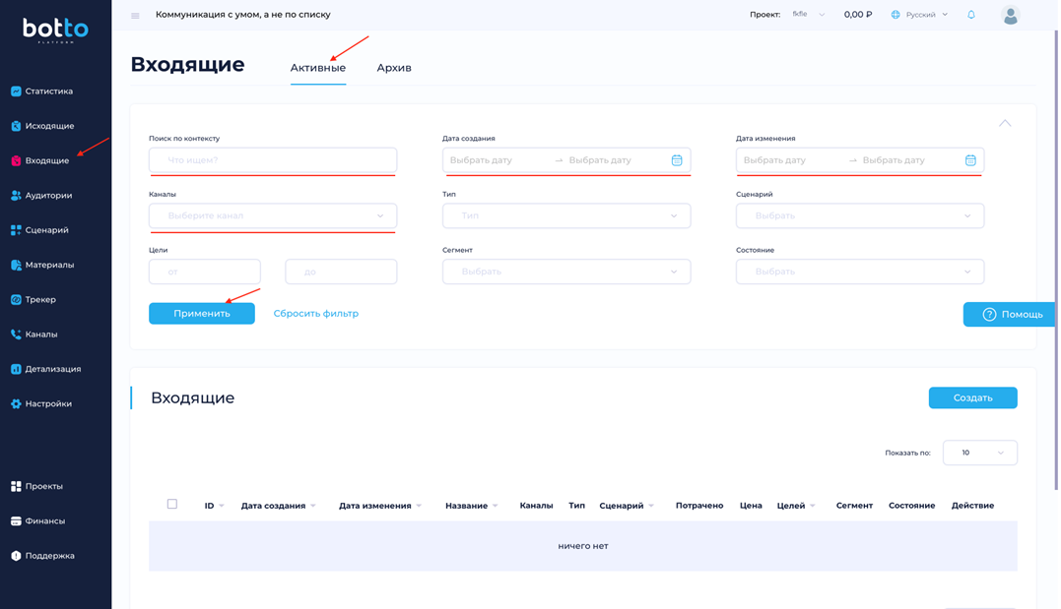Open the Настройки gear icon
Image resolution: width=1061 pixels, height=609 pixels.
pyautogui.click(x=16, y=403)
